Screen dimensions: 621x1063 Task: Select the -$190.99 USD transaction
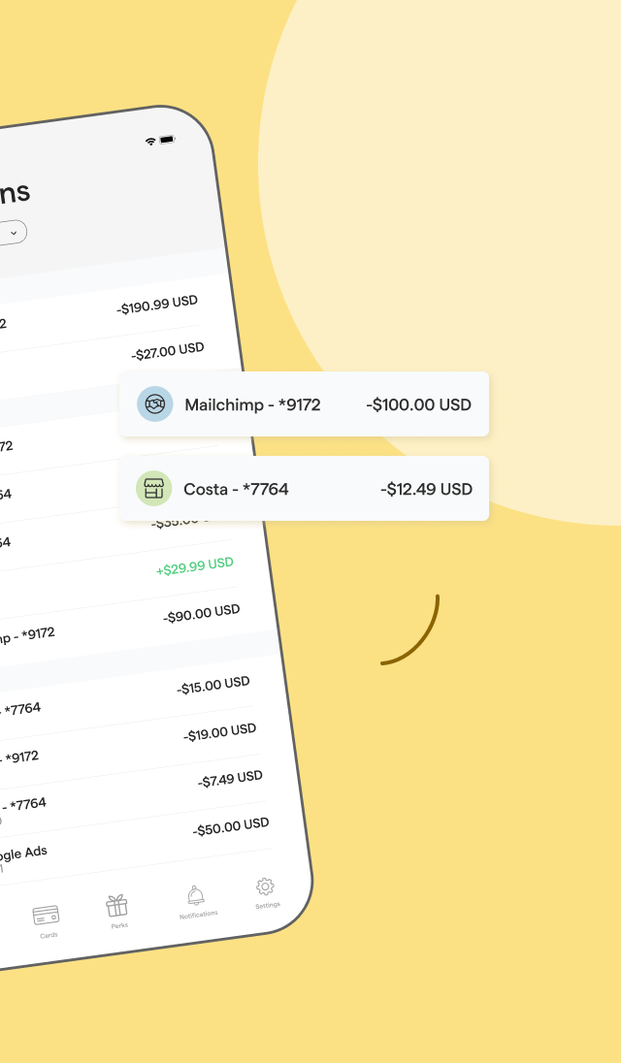pyautogui.click(x=157, y=305)
